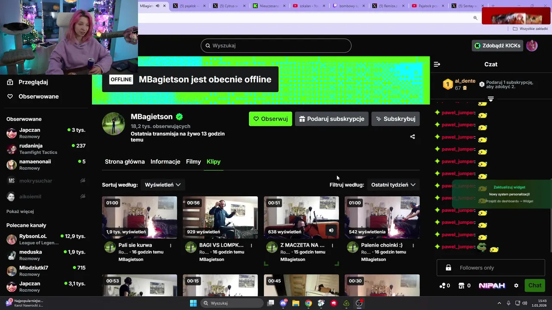Click the green Chat send button

click(535, 285)
